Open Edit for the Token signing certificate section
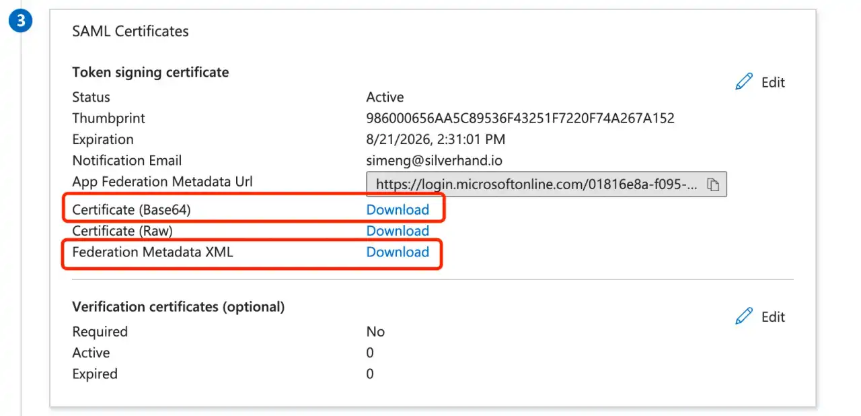 point(772,81)
